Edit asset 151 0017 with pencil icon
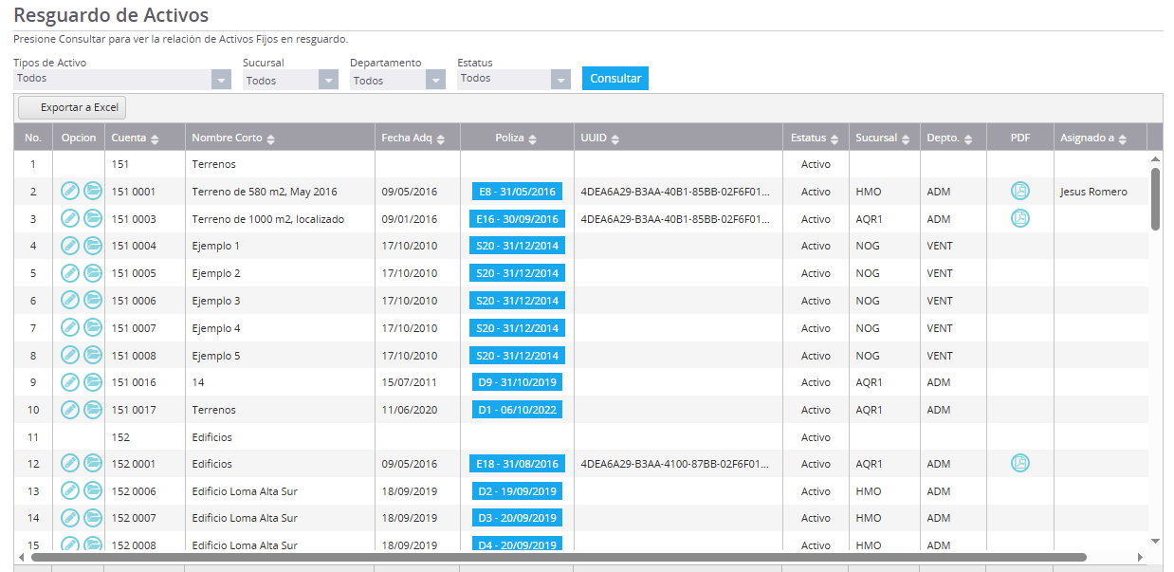Viewport: 1174px width, 572px height. pos(70,410)
